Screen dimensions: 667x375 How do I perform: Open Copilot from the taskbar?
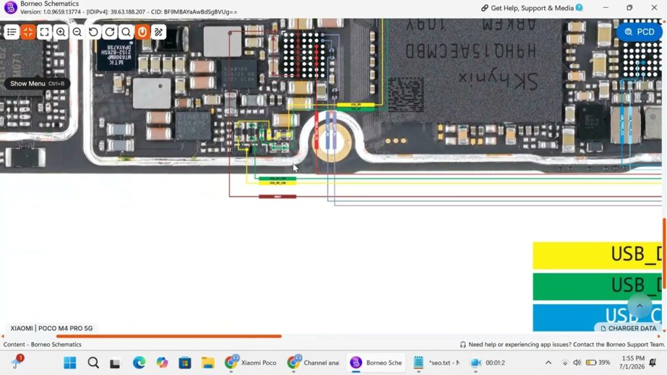pos(162,363)
